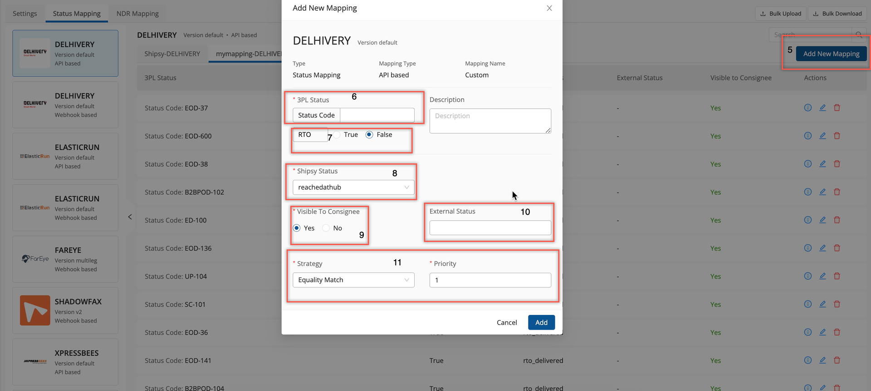The width and height of the screenshot is (871, 391).
Task: Click the info icon for EOD-37 row
Action: (807, 108)
